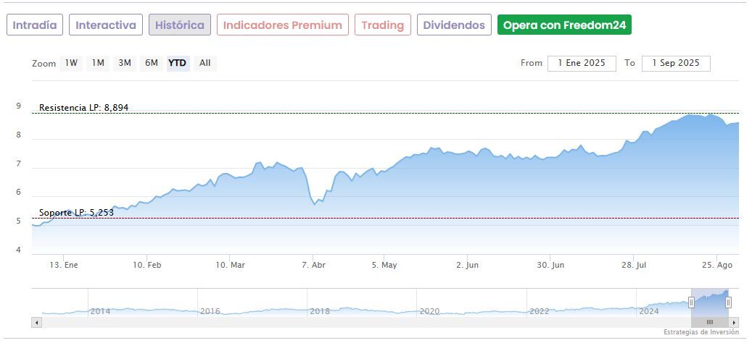Set zoom to 6M
This screenshot has width=752, height=343.
(x=151, y=63)
